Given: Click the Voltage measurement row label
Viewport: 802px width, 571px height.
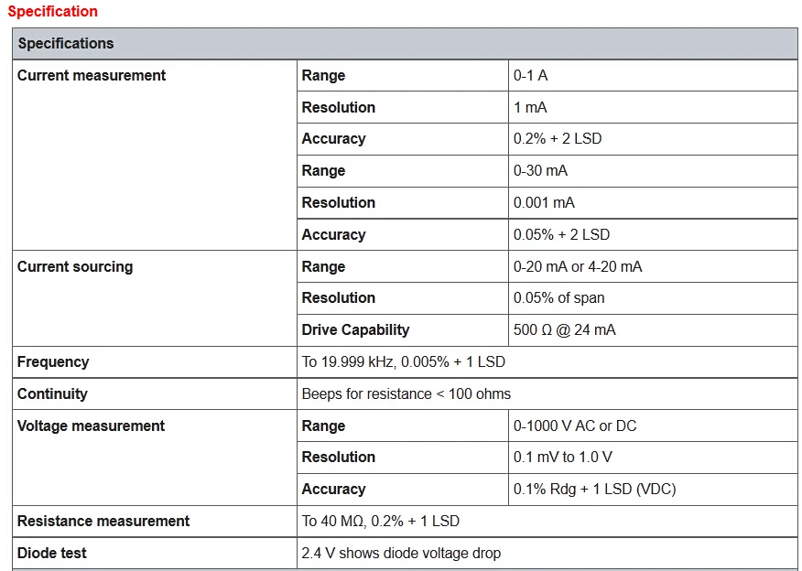Looking at the screenshot, I should click(x=91, y=426).
